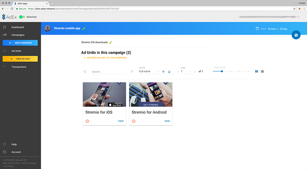Reload the page in browser
The image size is (307, 169).
tap(12, 8)
